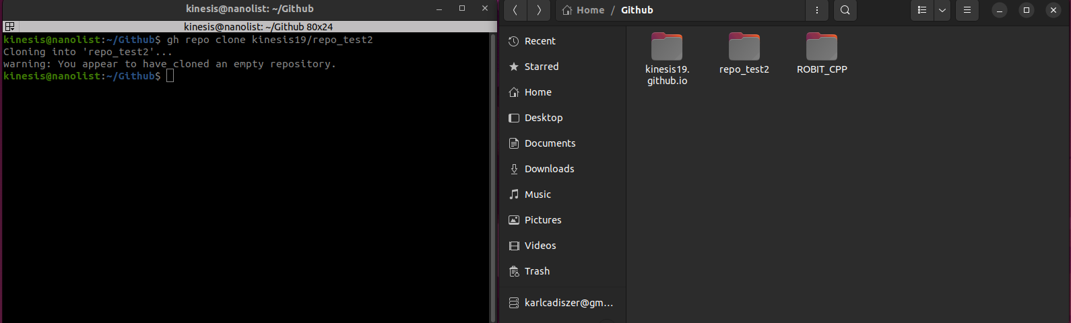Minimize the terminal window
This screenshot has height=323, width=1071.
pos(439,9)
